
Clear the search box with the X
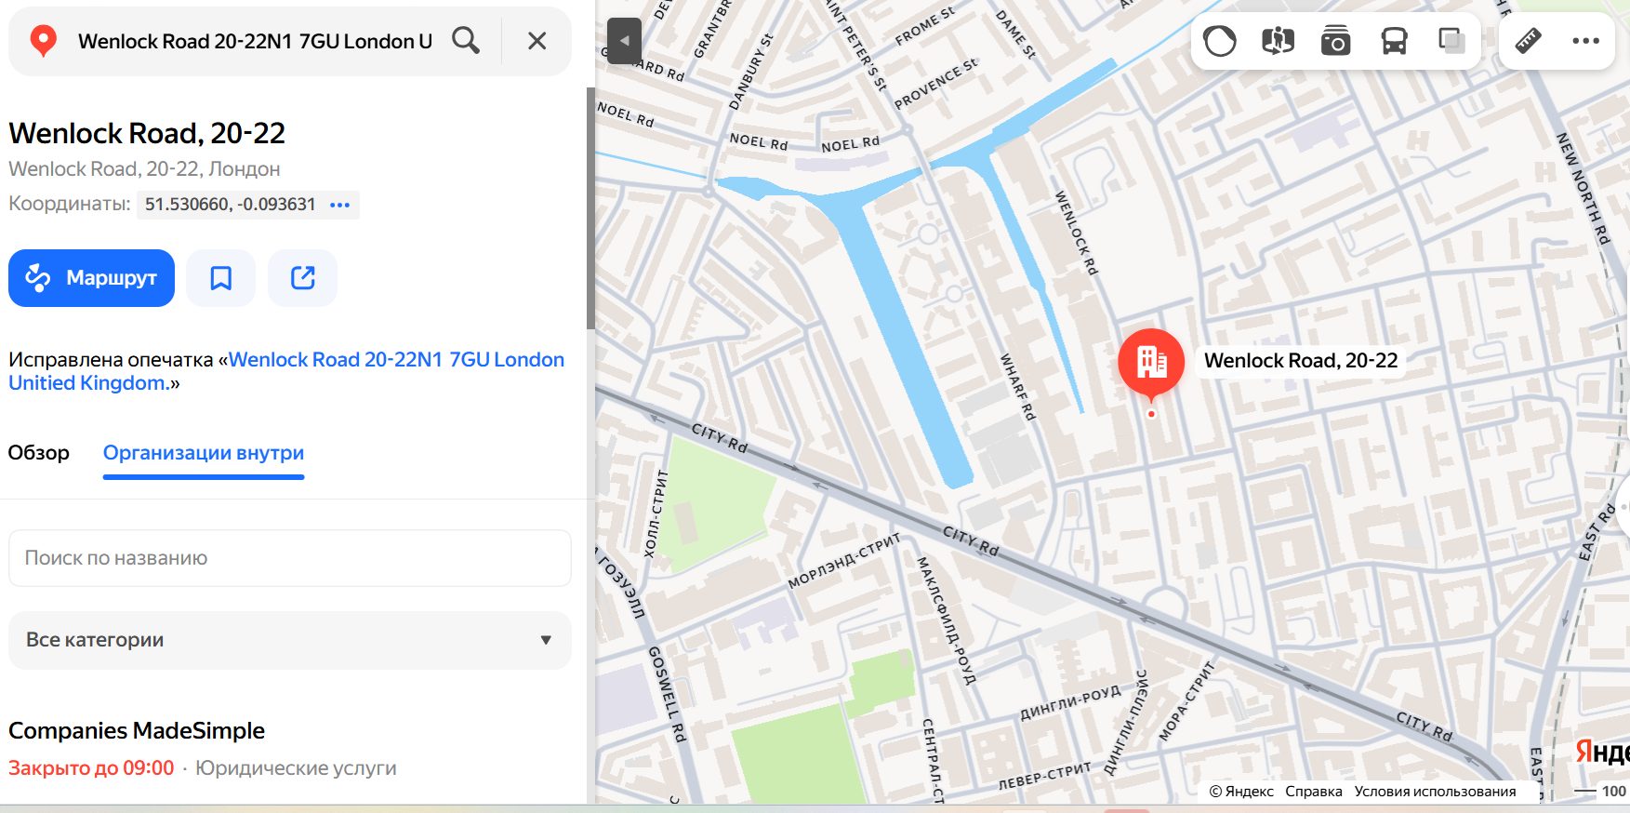pos(537,41)
